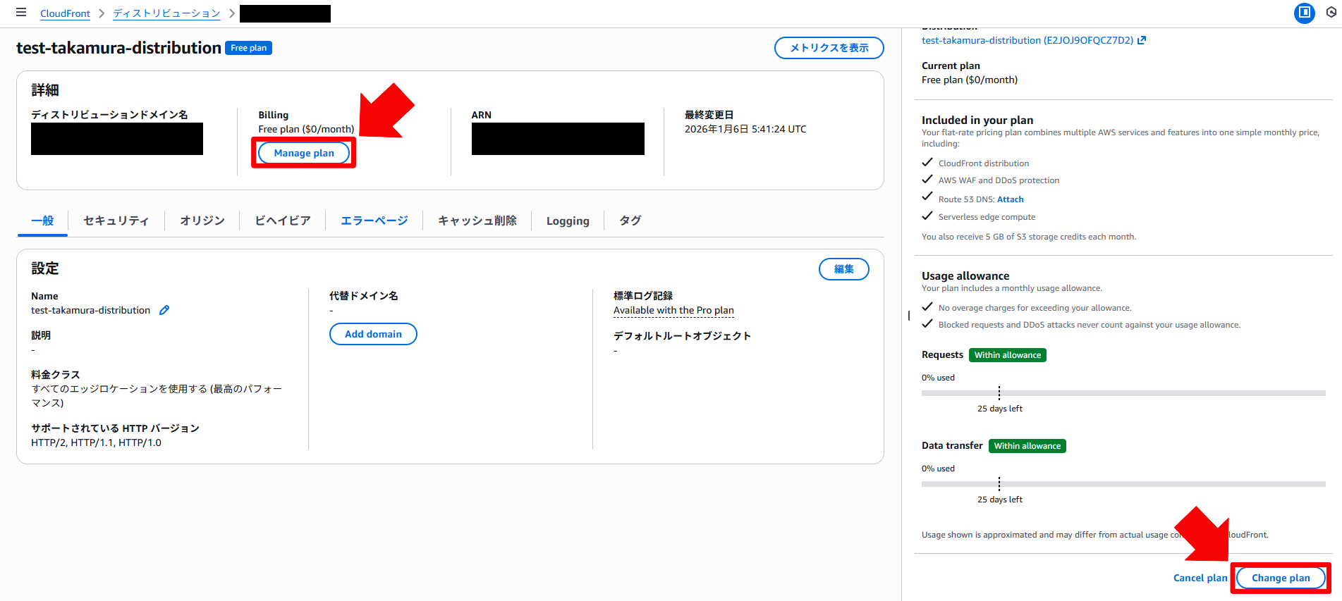1342x601 pixels.
Task: Click the 'Serverless edge compute' item
Action: (987, 217)
